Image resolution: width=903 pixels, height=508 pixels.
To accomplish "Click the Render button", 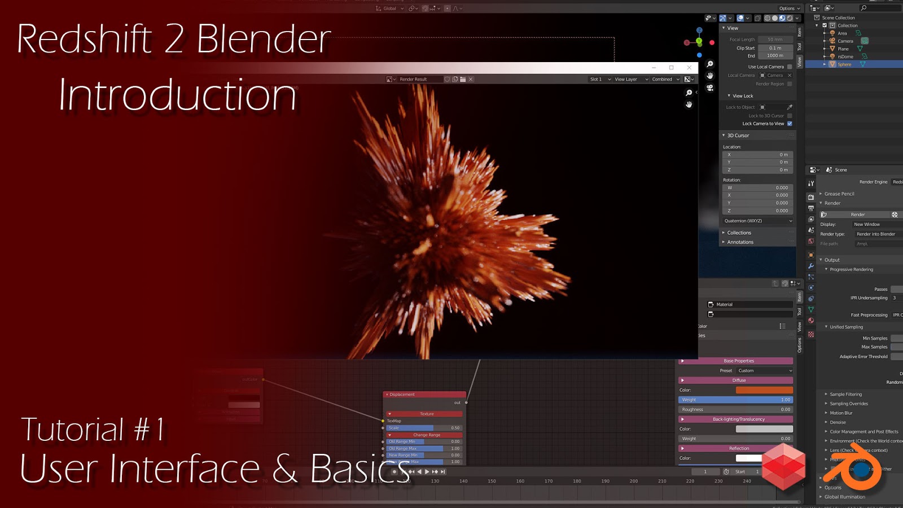I will tap(854, 214).
